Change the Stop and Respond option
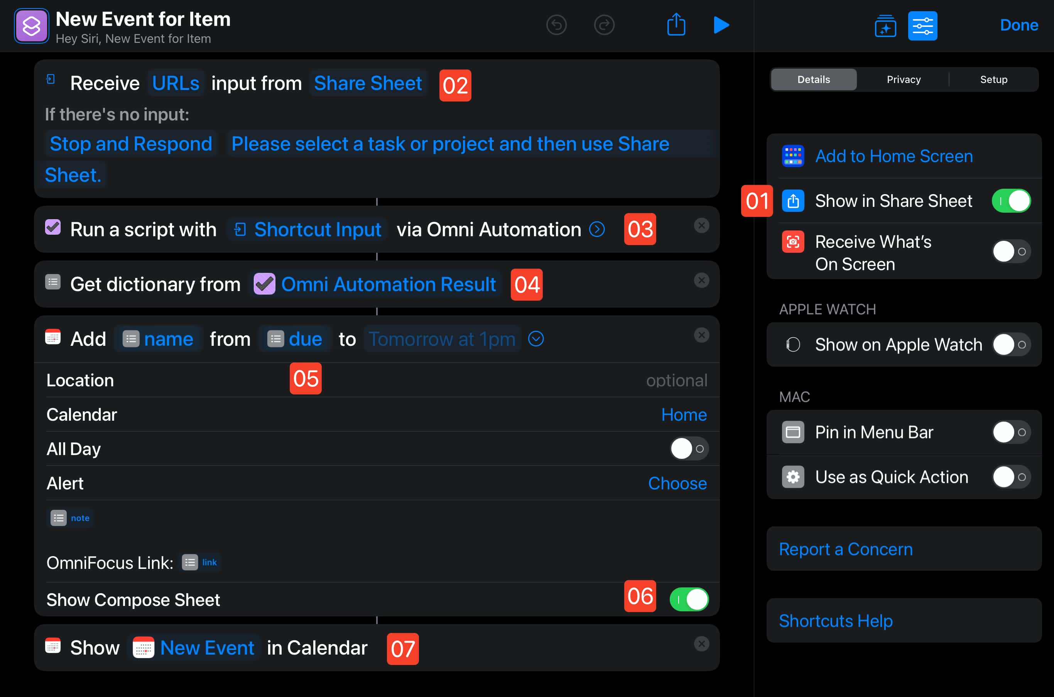The image size is (1054, 697). pyautogui.click(x=131, y=144)
